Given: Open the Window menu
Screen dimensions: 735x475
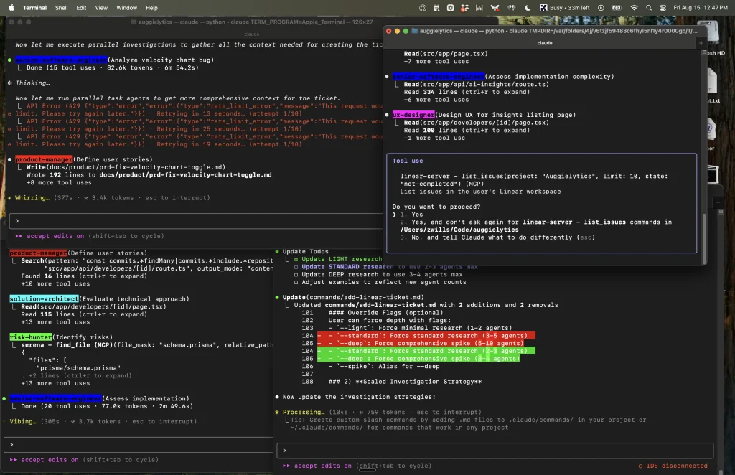Looking at the screenshot, I should click(x=126, y=8).
